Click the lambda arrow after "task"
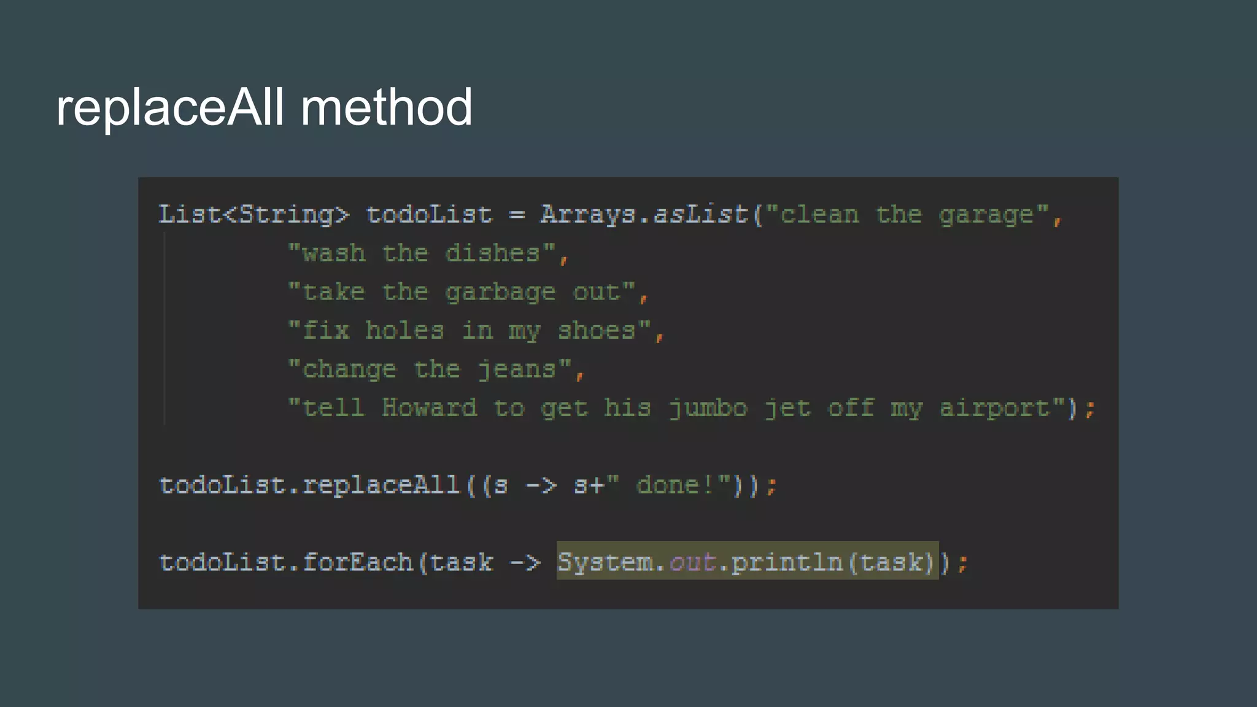Screen dimensions: 1257x707 click(525, 563)
